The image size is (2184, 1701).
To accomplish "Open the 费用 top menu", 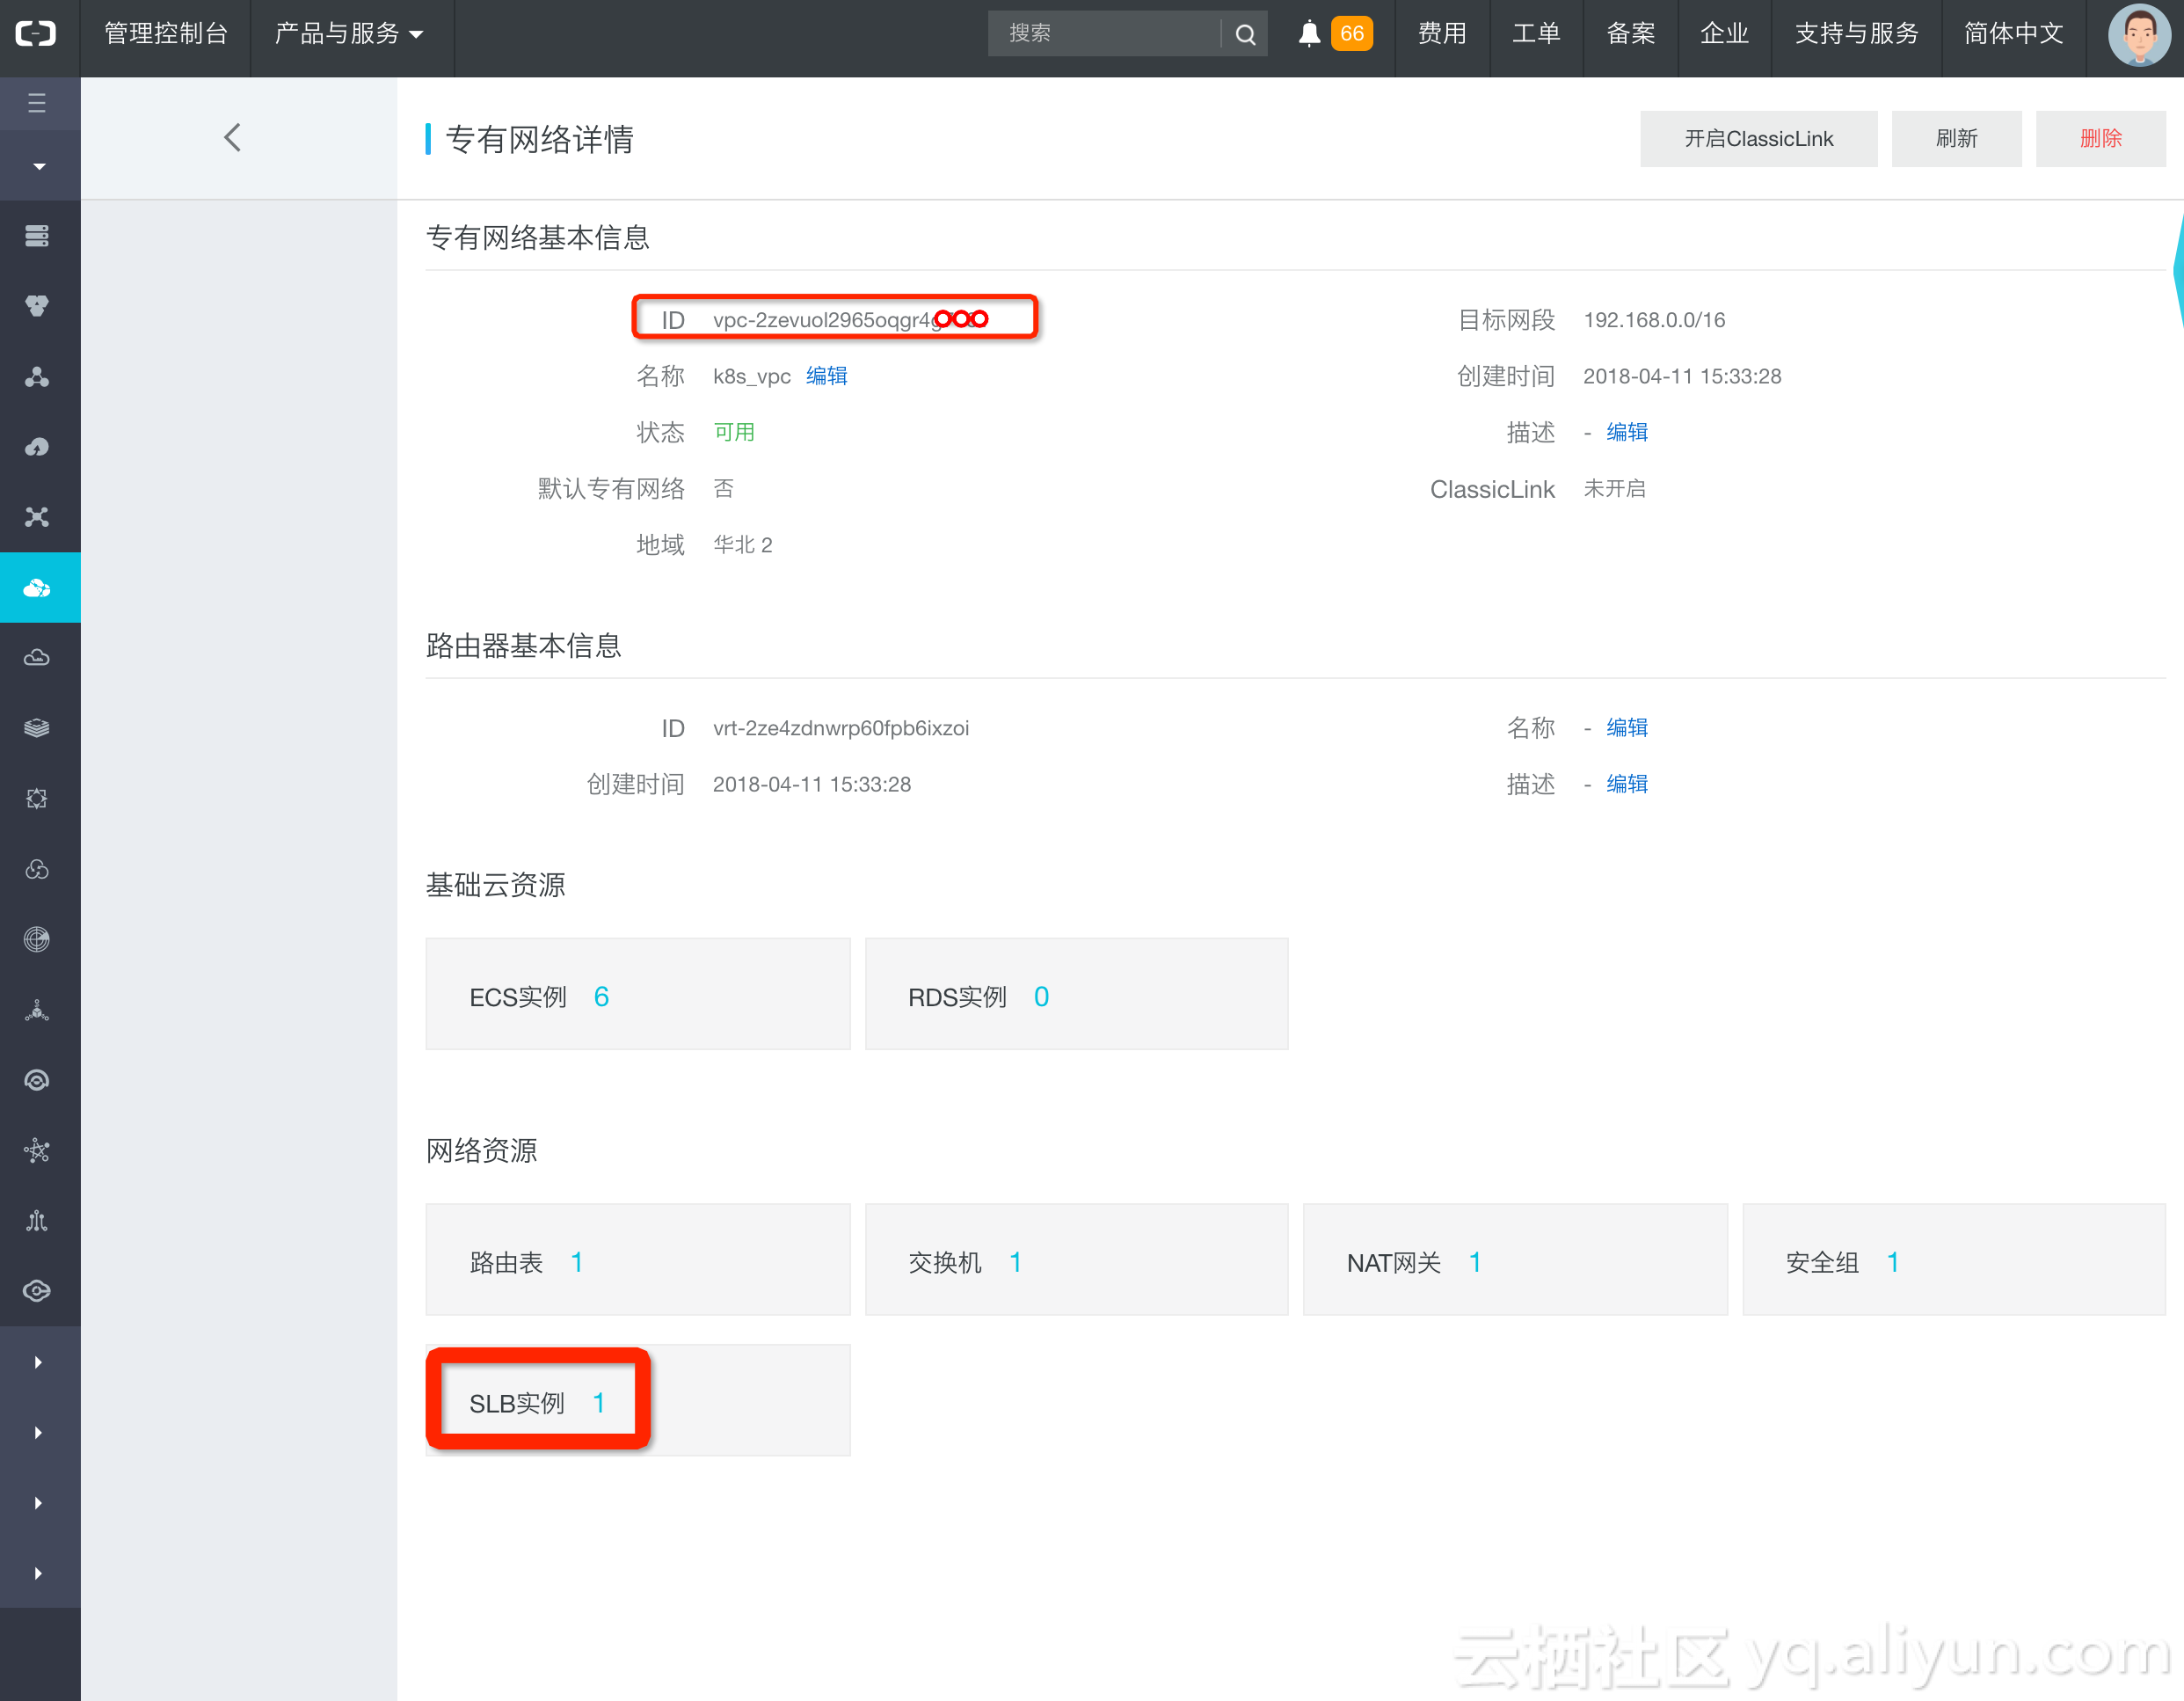I will coord(1441,34).
